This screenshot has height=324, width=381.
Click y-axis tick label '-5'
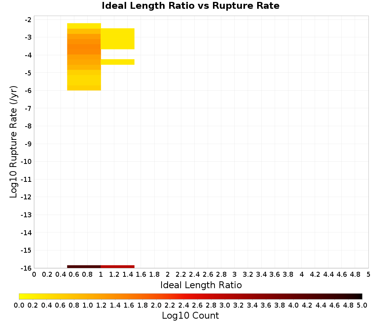point(28,73)
